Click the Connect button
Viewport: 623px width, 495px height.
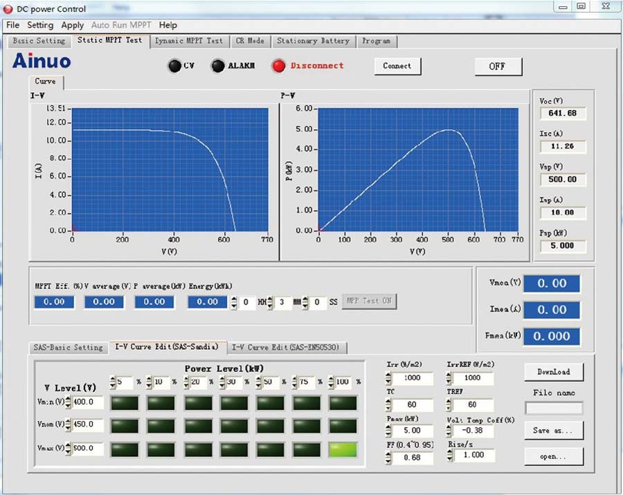[x=397, y=67]
